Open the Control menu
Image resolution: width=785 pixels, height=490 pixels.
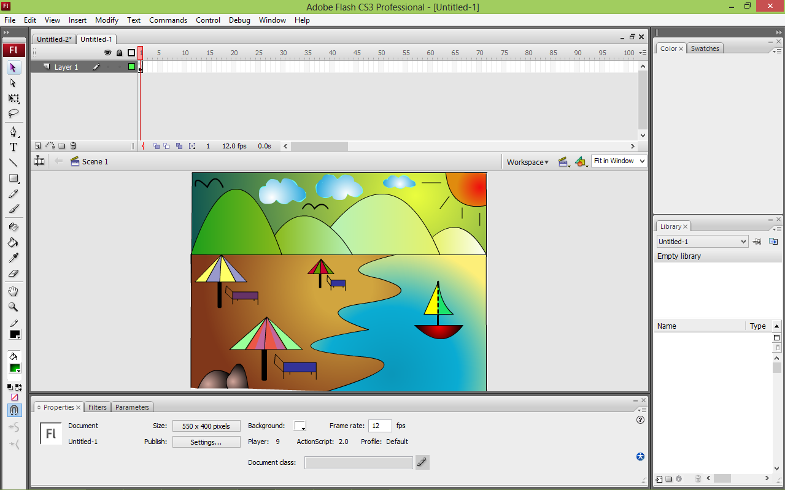click(x=208, y=20)
